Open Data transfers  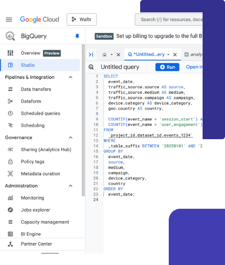36,89
